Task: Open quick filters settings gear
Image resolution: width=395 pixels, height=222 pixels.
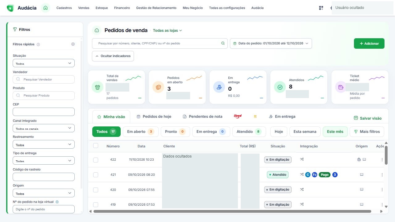Action: [73, 44]
